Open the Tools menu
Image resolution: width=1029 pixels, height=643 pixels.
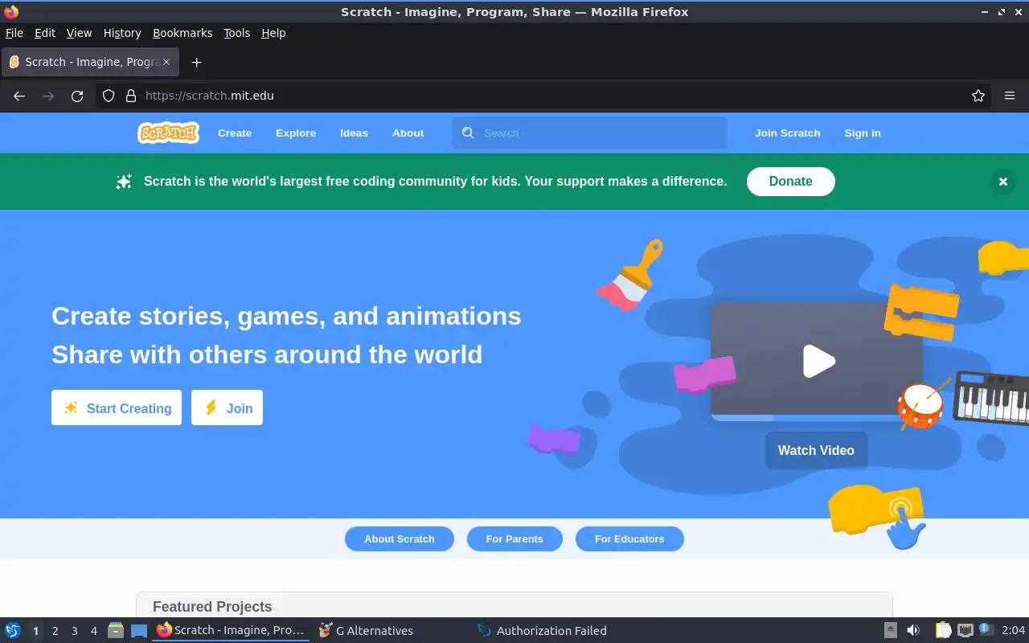tap(237, 33)
